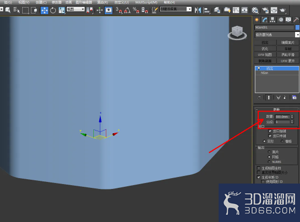The height and width of the screenshot is (222, 300).
Task: Open the Layer Manager icon
Action: (217, 10)
